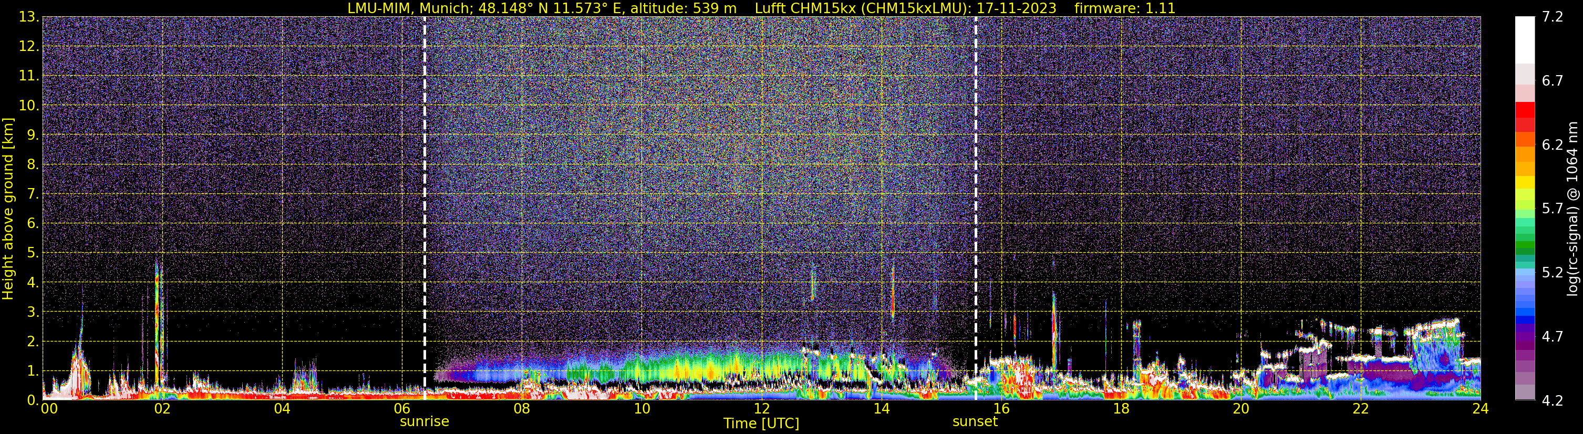The image size is (1583, 434).
Task: Click the 'altitude: 539 m' title text
Action: pos(684,8)
